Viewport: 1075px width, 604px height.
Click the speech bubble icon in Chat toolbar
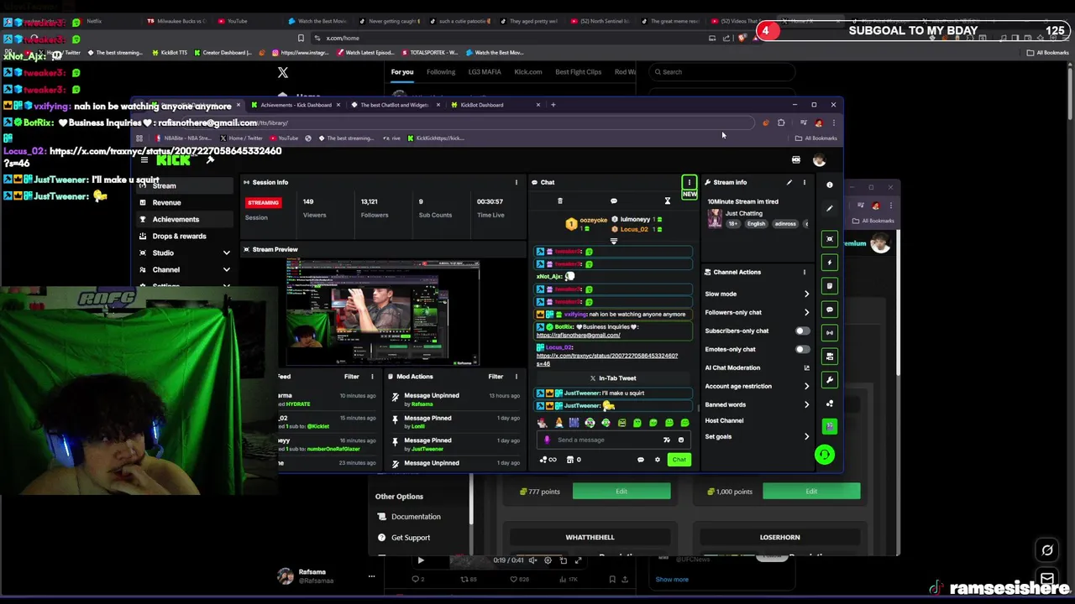[614, 200]
